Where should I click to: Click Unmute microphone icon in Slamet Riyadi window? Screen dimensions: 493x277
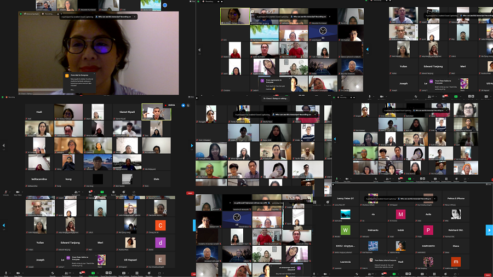click(5, 192)
